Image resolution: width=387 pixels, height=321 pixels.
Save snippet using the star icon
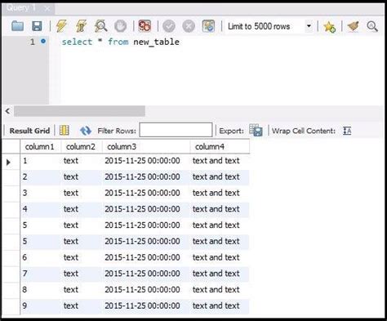pos(329,27)
